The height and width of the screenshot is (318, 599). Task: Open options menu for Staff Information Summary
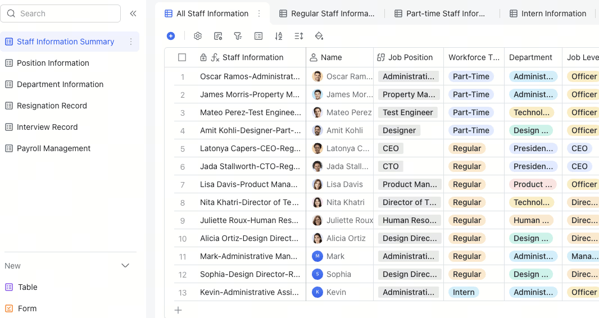point(131,42)
